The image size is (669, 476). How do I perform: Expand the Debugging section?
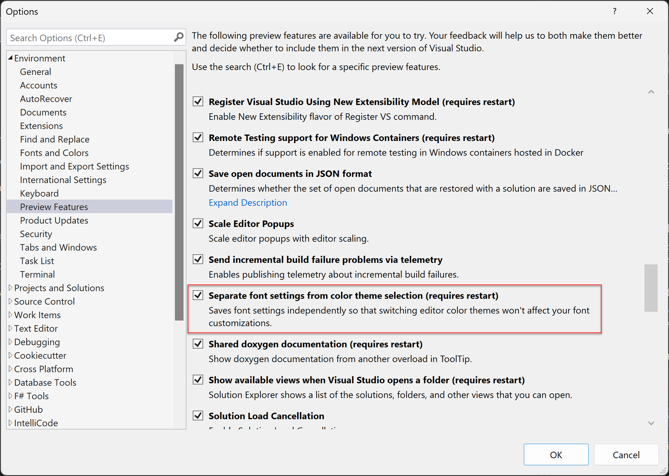click(x=10, y=342)
